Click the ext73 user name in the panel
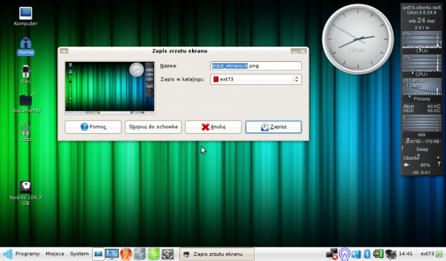This screenshot has height=261, width=446. click(x=427, y=254)
